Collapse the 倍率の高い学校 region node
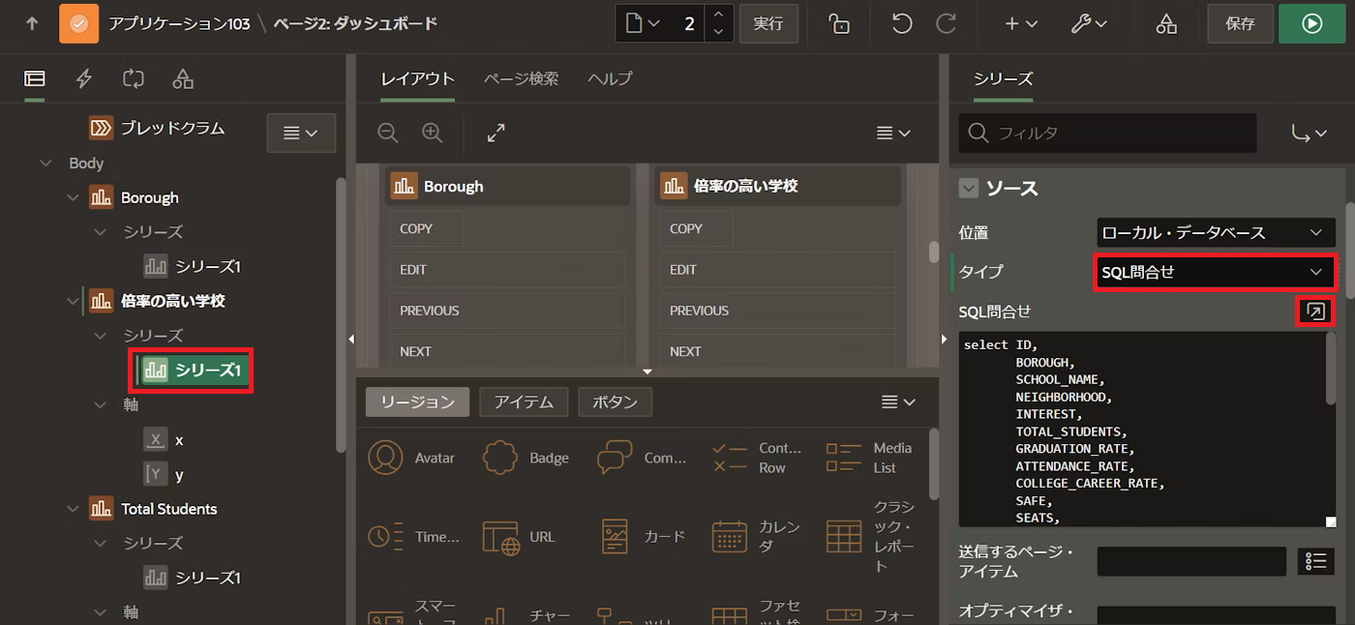 [x=73, y=301]
